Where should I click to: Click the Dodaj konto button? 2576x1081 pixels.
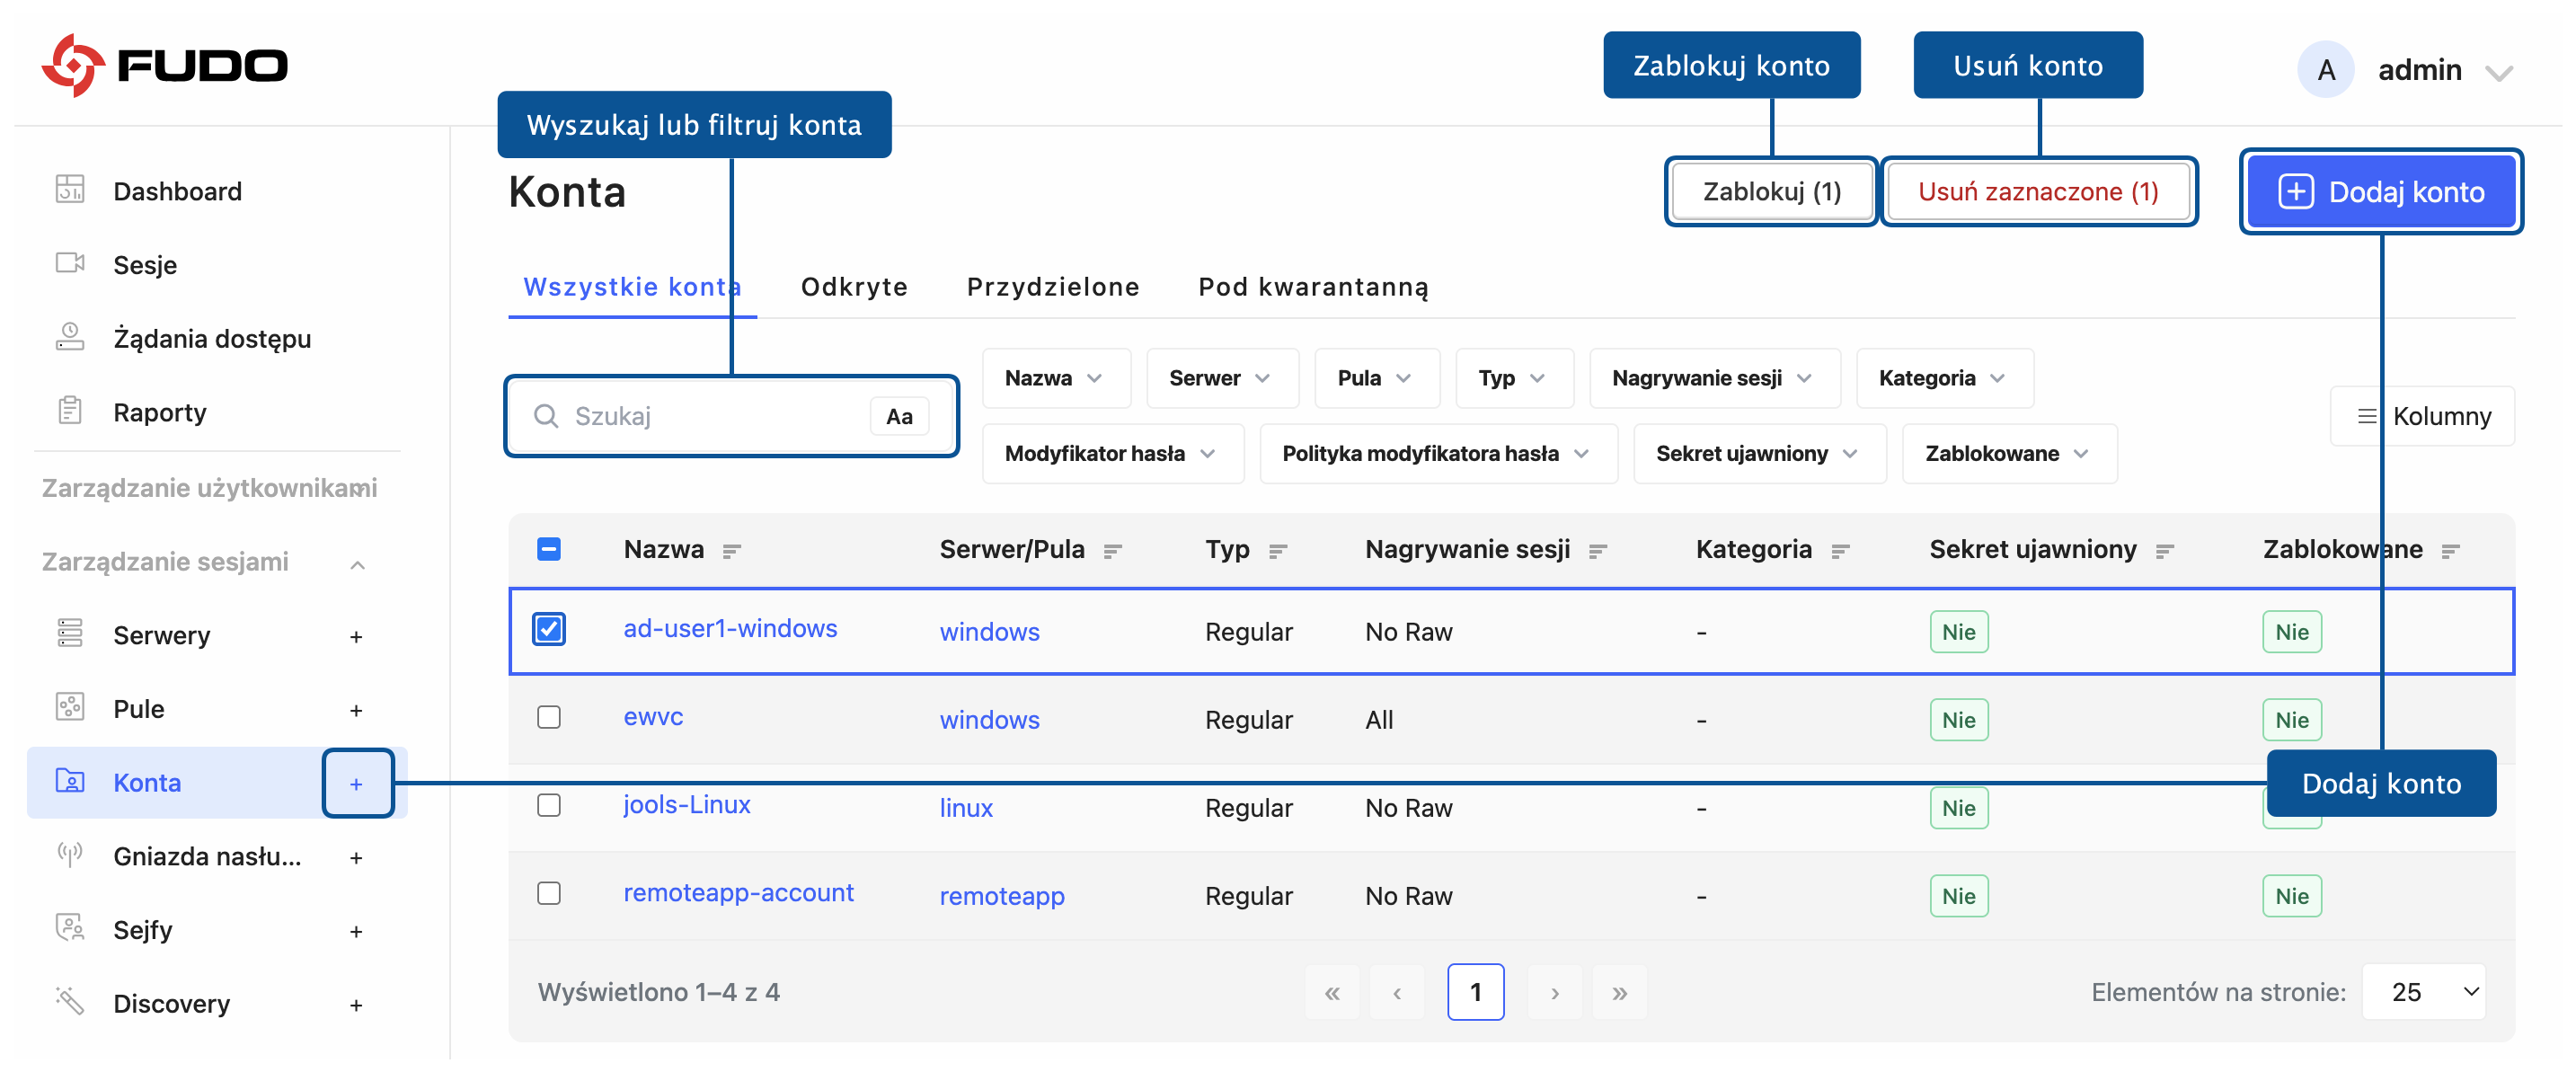click(2380, 192)
